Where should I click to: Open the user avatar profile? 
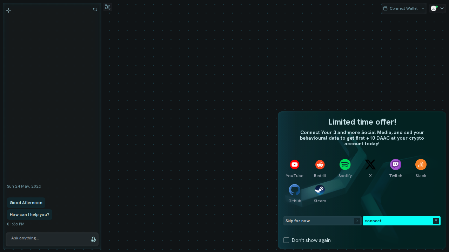(x=434, y=8)
